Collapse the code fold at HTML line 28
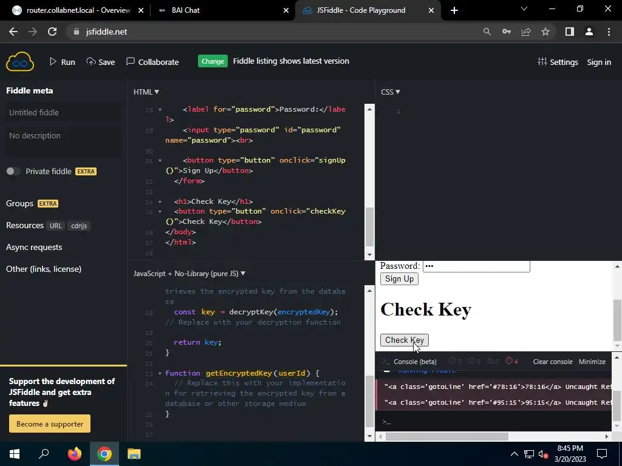622x466 pixels. click(x=160, y=109)
